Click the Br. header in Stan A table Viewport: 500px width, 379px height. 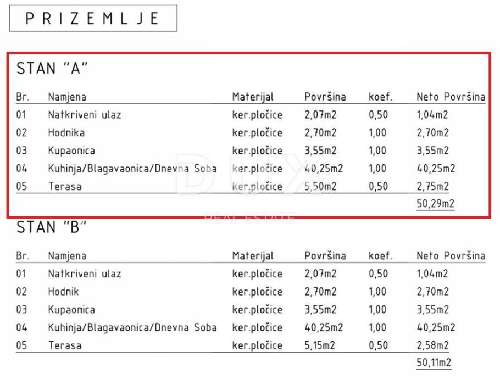(23, 97)
